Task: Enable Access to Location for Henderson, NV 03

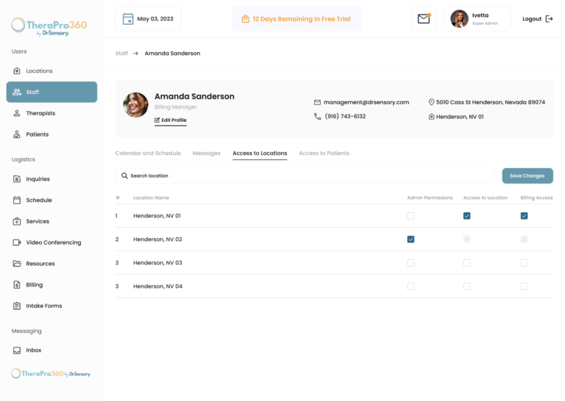Action: [x=467, y=263]
